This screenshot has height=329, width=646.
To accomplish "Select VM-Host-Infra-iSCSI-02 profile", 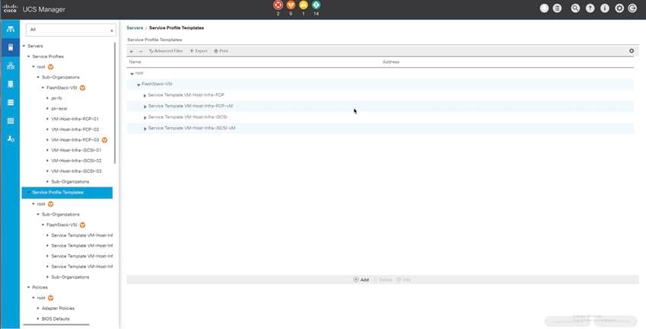I will point(76,161).
